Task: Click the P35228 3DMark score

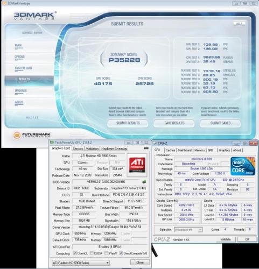Action: click(x=124, y=60)
